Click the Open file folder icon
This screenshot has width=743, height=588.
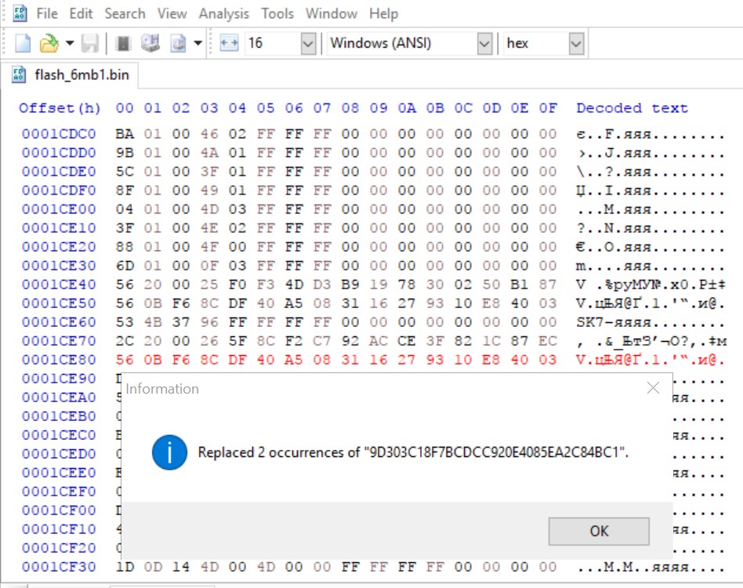pyautogui.click(x=49, y=43)
